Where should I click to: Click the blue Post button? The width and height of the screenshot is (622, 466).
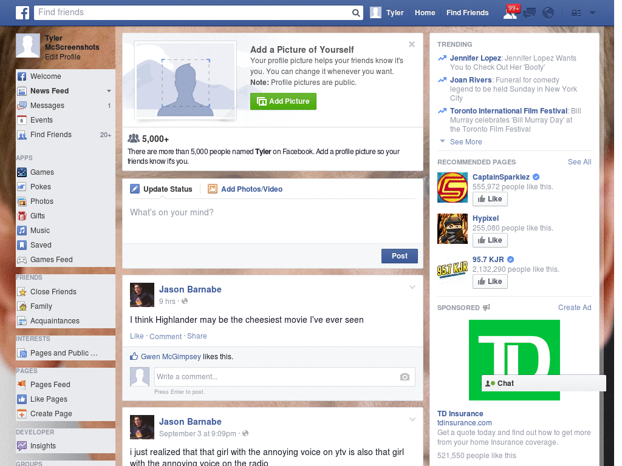(x=400, y=256)
